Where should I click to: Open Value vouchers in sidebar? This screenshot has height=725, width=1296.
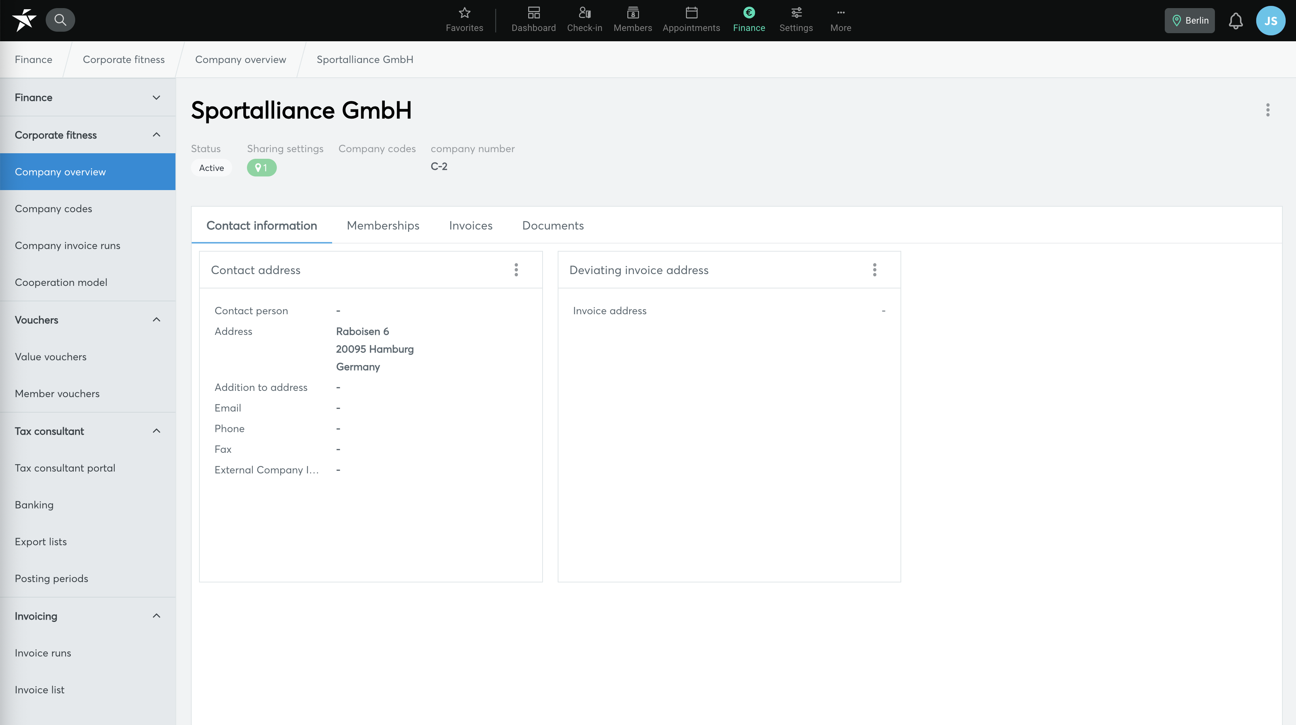pos(88,357)
